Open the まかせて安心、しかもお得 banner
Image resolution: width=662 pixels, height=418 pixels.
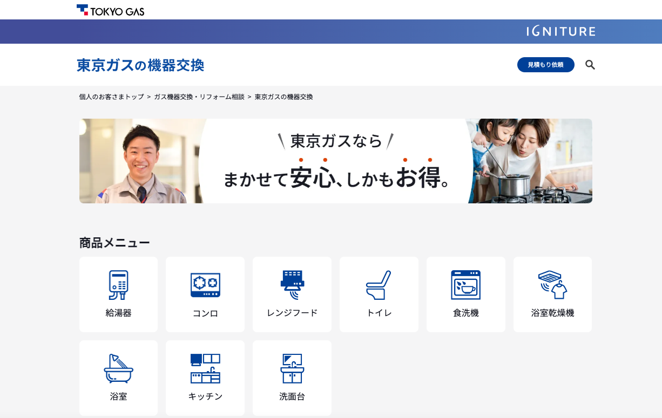point(336,161)
